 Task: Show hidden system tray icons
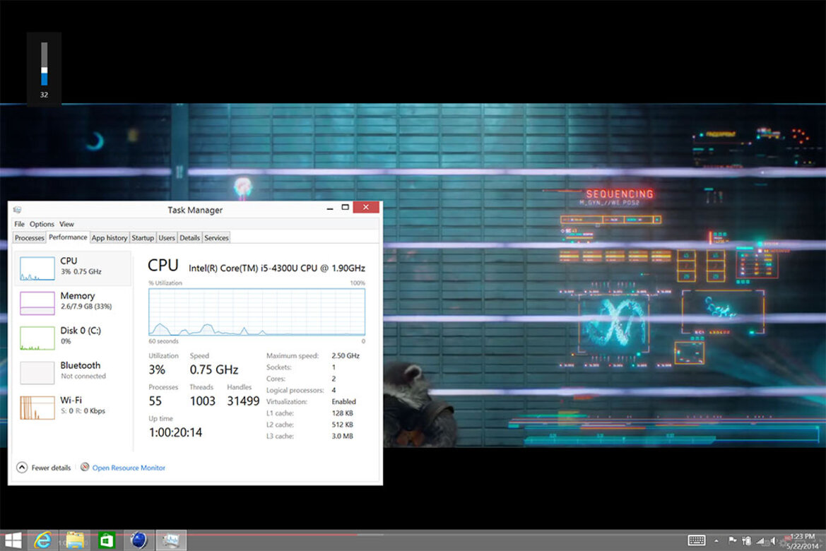pyautogui.click(x=716, y=541)
